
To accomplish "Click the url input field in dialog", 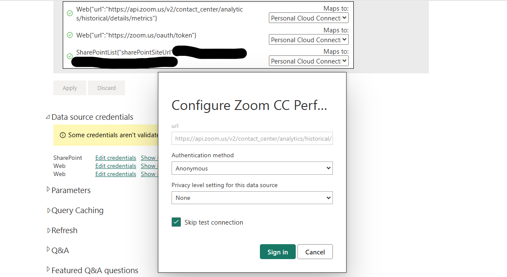I will tap(252, 138).
